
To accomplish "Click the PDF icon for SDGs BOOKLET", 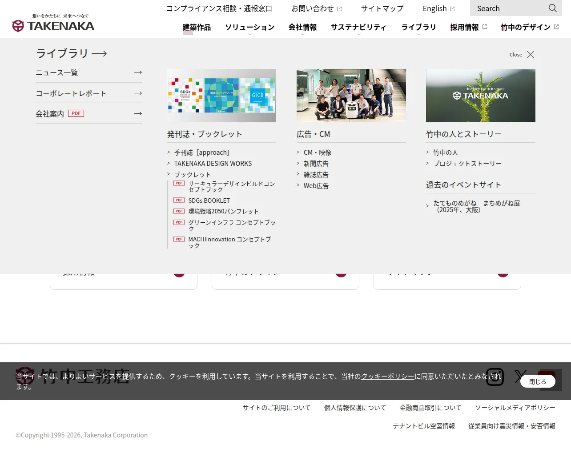I will (179, 200).
